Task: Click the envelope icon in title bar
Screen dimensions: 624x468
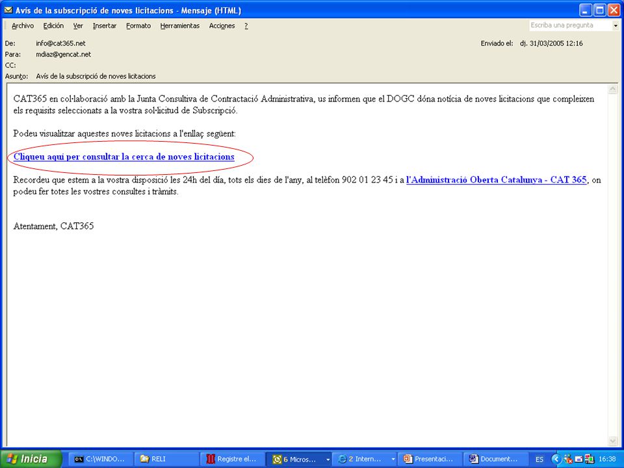Action: pyautogui.click(x=8, y=10)
